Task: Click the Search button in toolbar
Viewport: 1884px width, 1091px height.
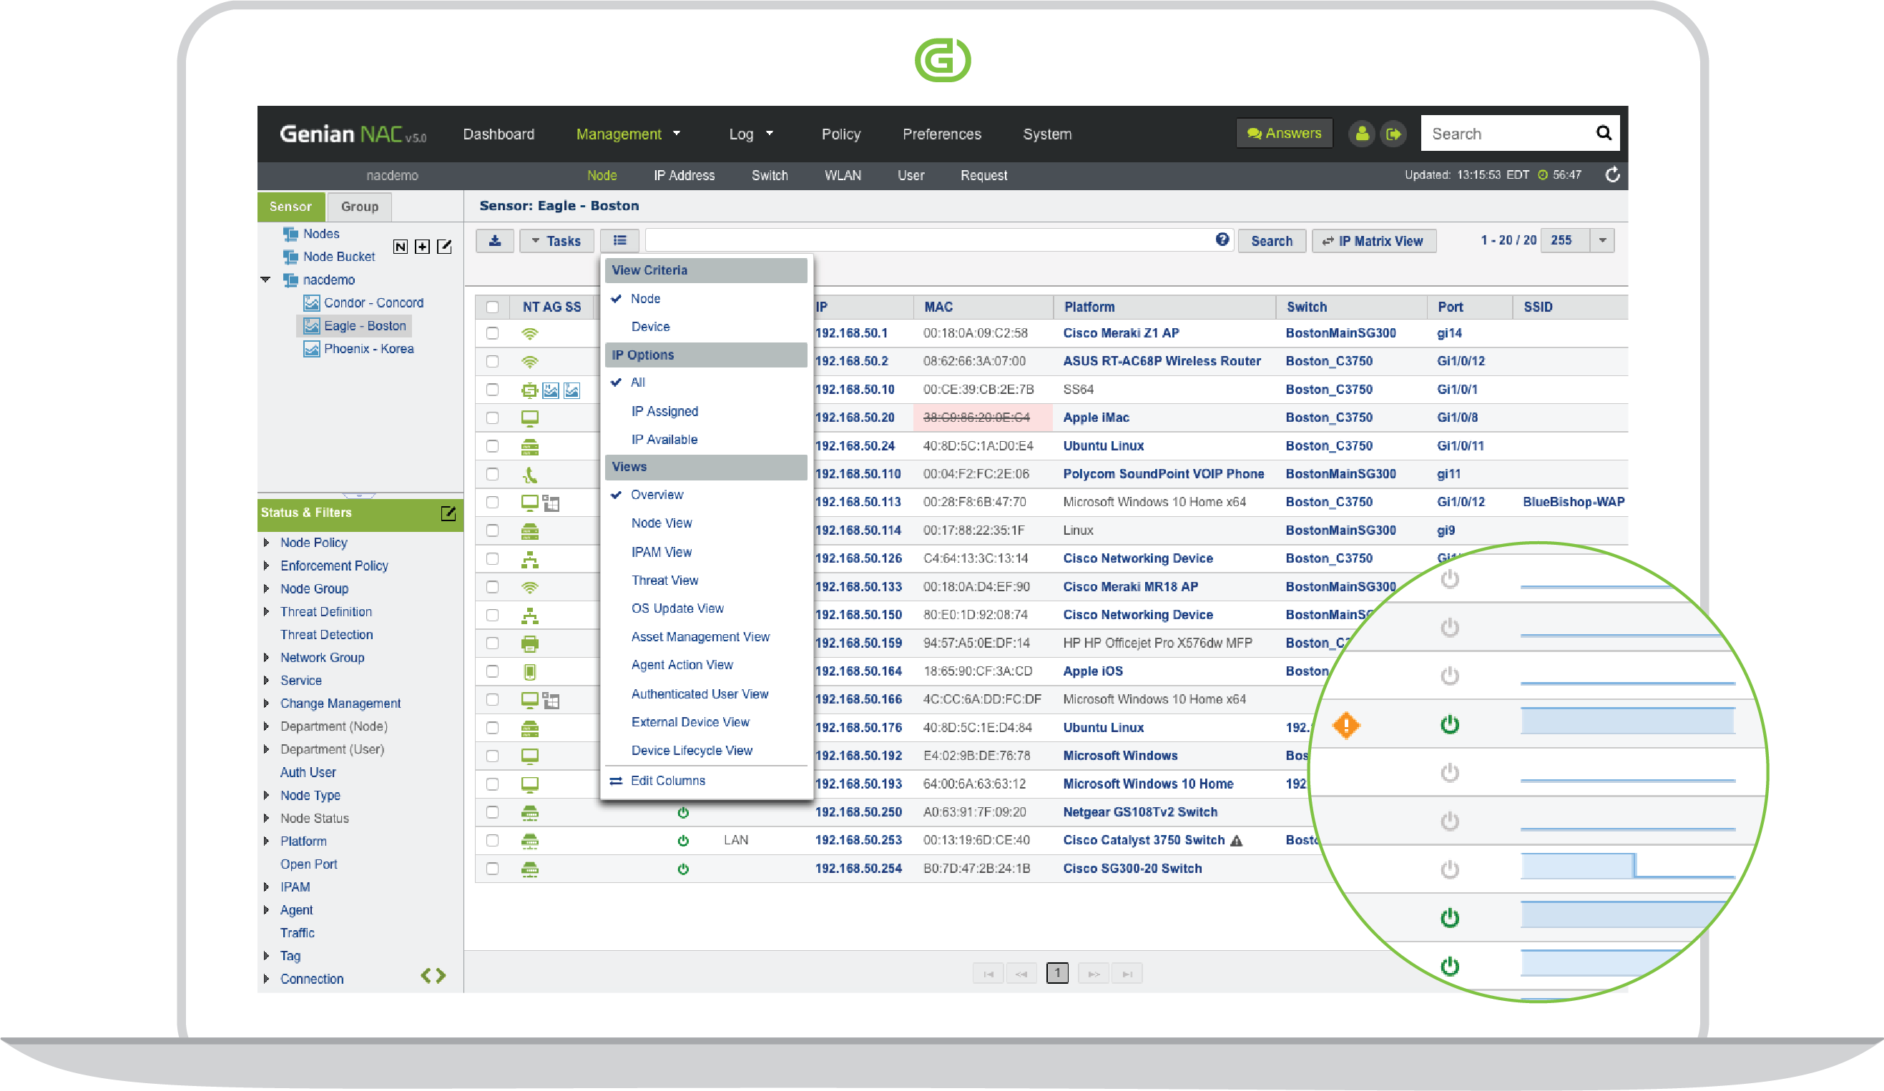Action: click(1271, 241)
